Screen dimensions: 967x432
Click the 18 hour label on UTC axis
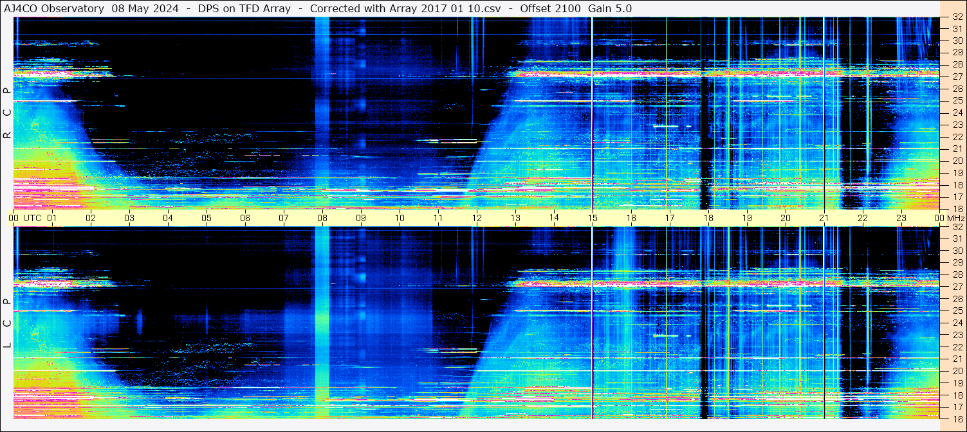708,218
